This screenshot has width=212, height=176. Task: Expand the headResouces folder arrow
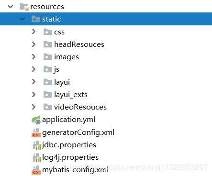[33, 44]
